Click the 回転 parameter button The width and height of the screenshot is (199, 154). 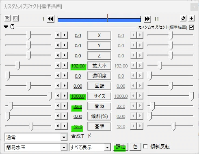pos(99,86)
